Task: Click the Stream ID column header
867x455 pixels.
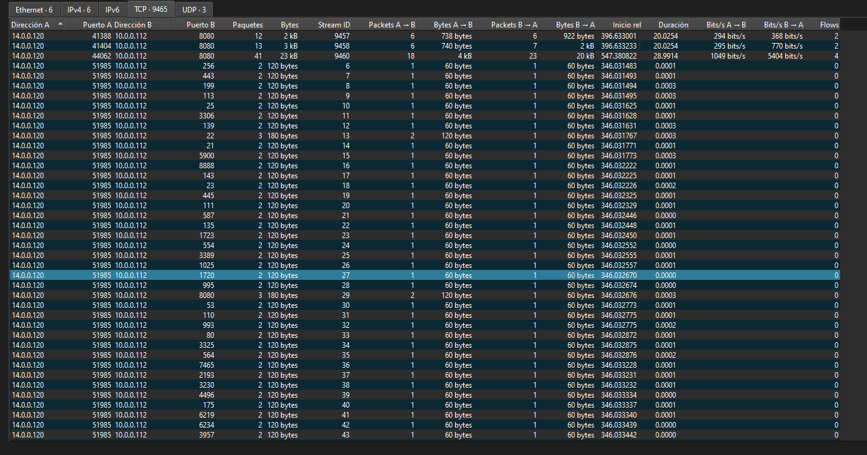Action: [334, 25]
